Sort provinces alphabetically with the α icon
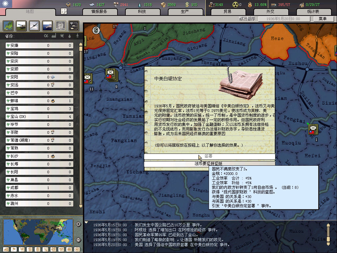Screen dimensions: 337x253 (x=46, y=36)
